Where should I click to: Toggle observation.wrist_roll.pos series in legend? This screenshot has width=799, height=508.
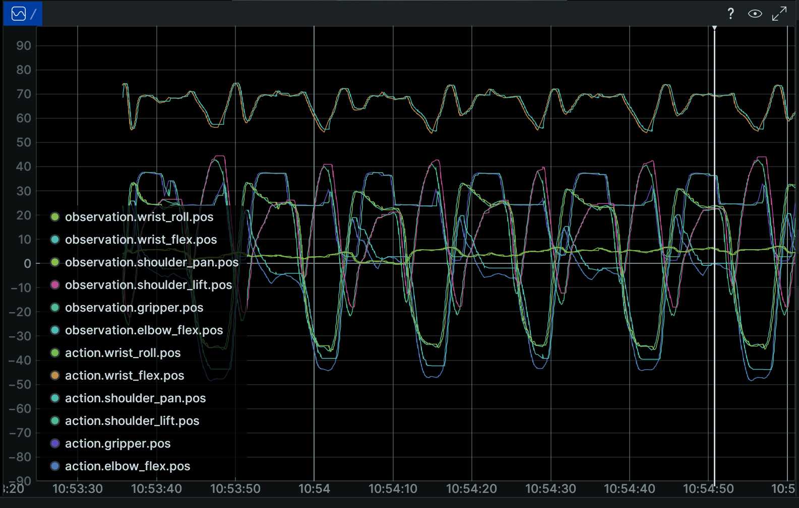coord(132,217)
